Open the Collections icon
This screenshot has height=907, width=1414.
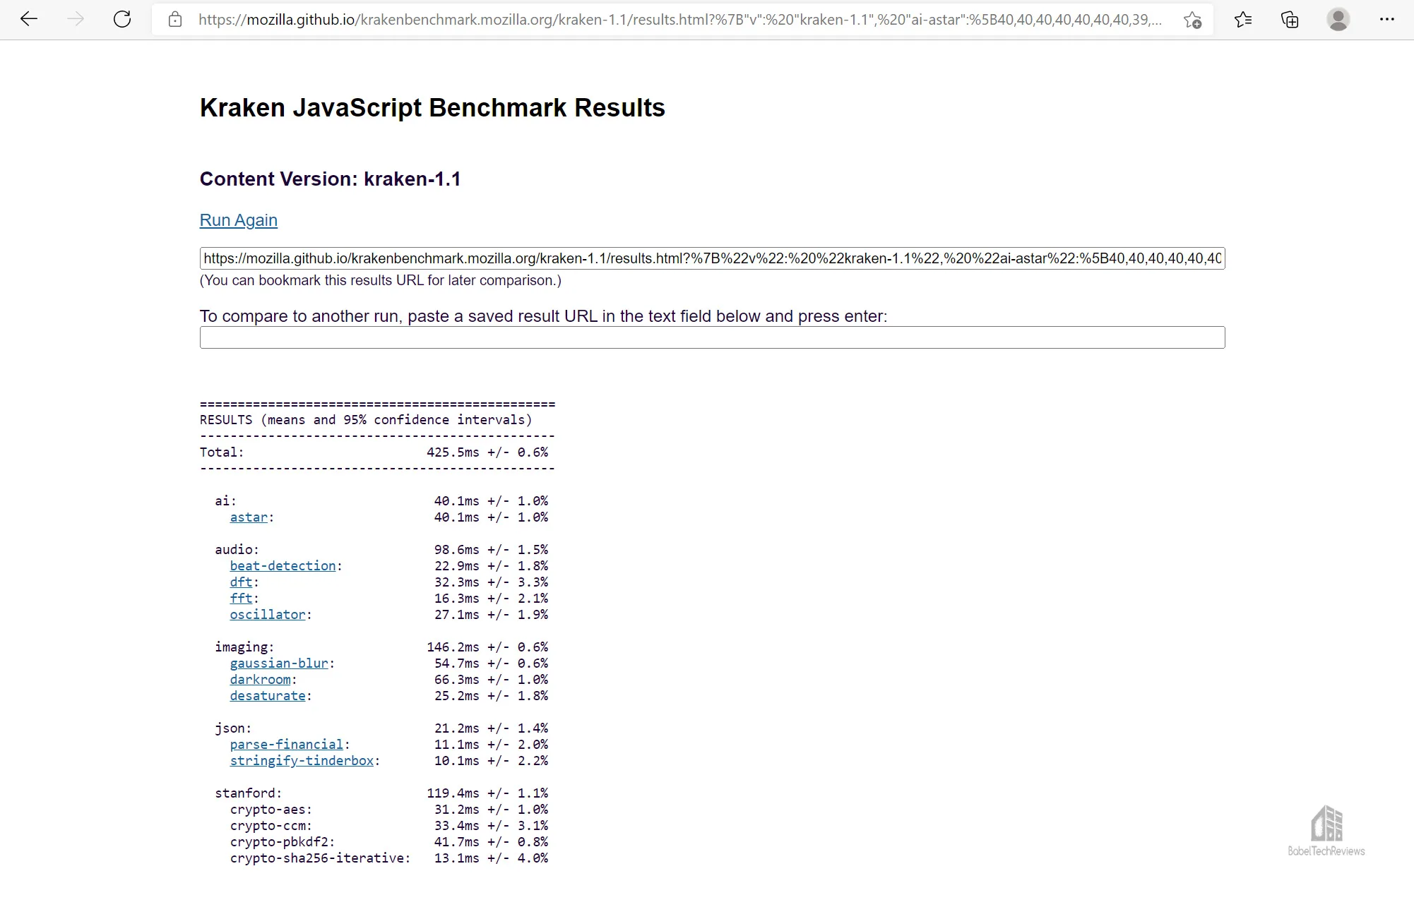1290,20
